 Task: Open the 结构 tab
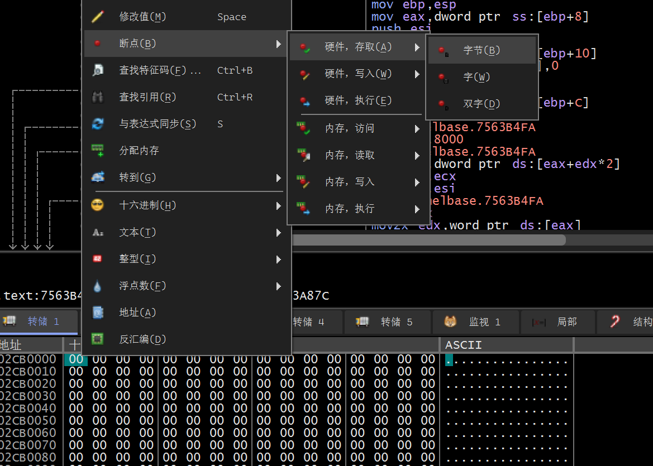pyautogui.click(x=625, y=321)
